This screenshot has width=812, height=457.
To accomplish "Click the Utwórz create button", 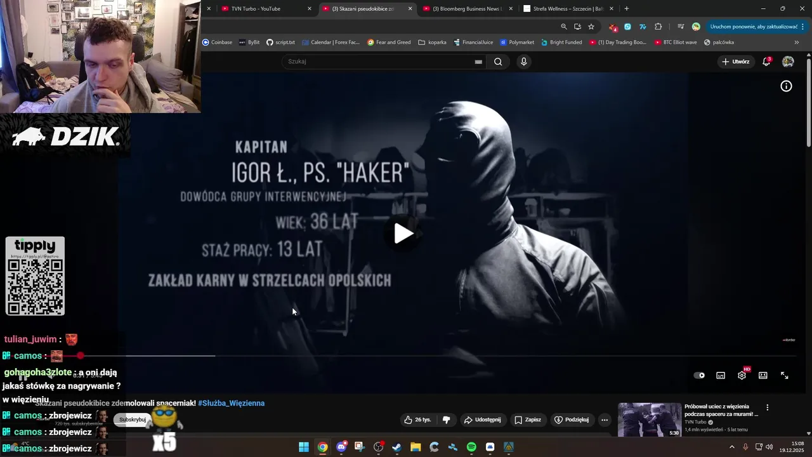I will (736, 62).
